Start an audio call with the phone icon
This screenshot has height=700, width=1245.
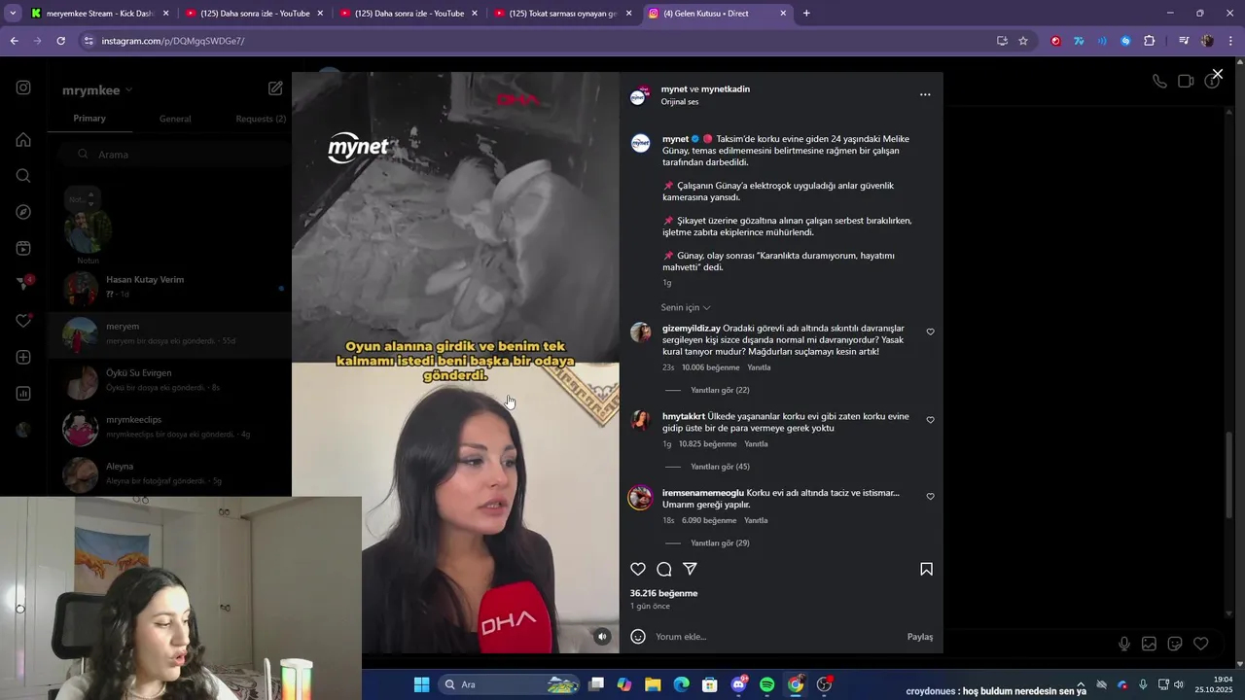(x=1159, y=82)
